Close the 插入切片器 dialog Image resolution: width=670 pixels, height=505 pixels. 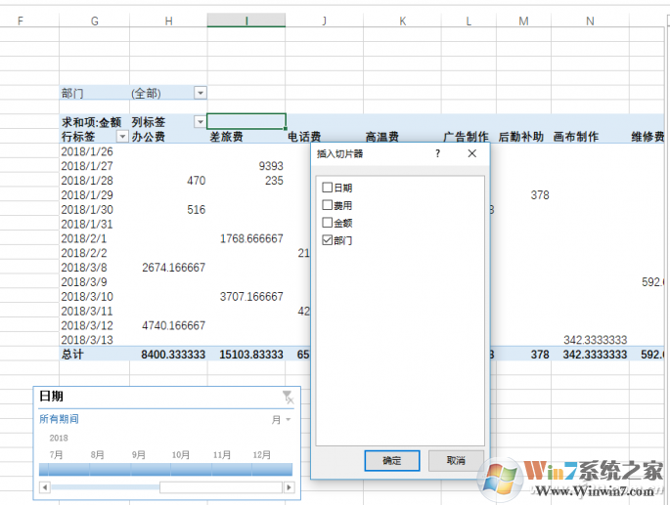click(x=471, y=153)
